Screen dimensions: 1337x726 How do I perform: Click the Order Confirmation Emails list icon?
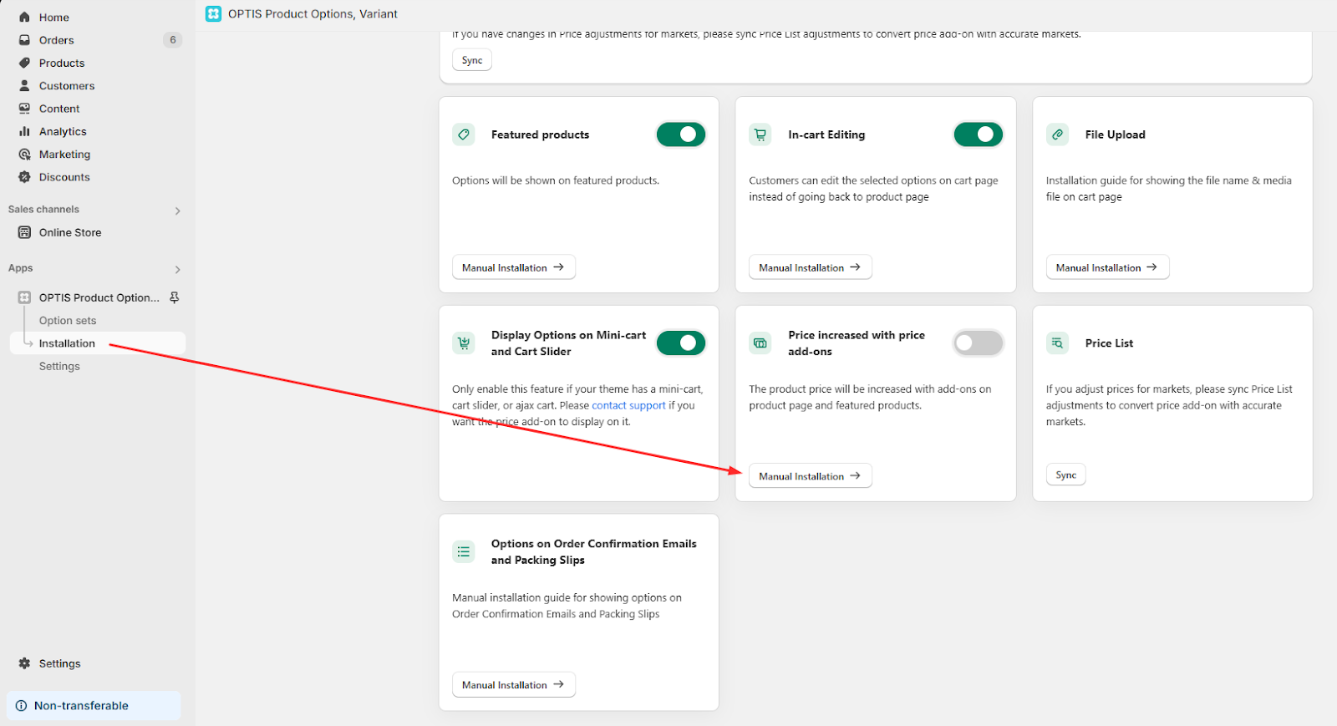[464, 551]
